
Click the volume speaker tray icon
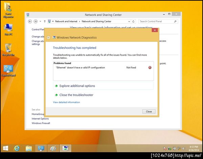pos(183,148)
